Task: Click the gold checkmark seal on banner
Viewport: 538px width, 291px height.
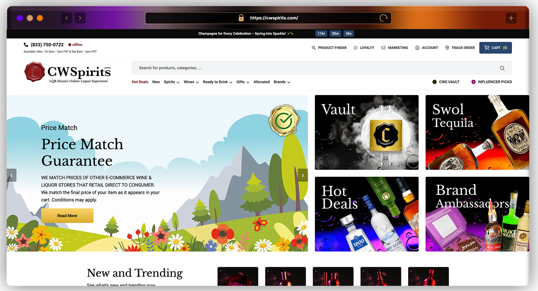Action: pyautogui.click(x=284, y=120)
